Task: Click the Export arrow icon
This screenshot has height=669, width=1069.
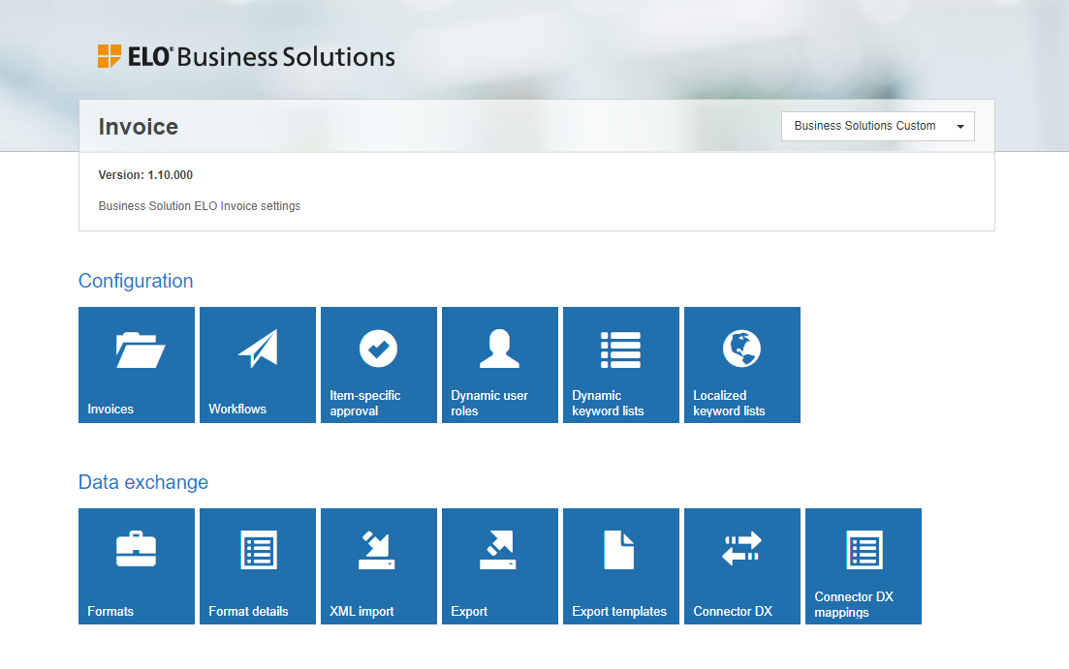Action: click(x=498, y=550)
